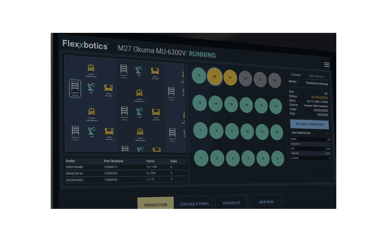This screenshot has height=242, width=387.
Task: Click the Hexagon CMM Inspection device value
Action: [316, 106]
